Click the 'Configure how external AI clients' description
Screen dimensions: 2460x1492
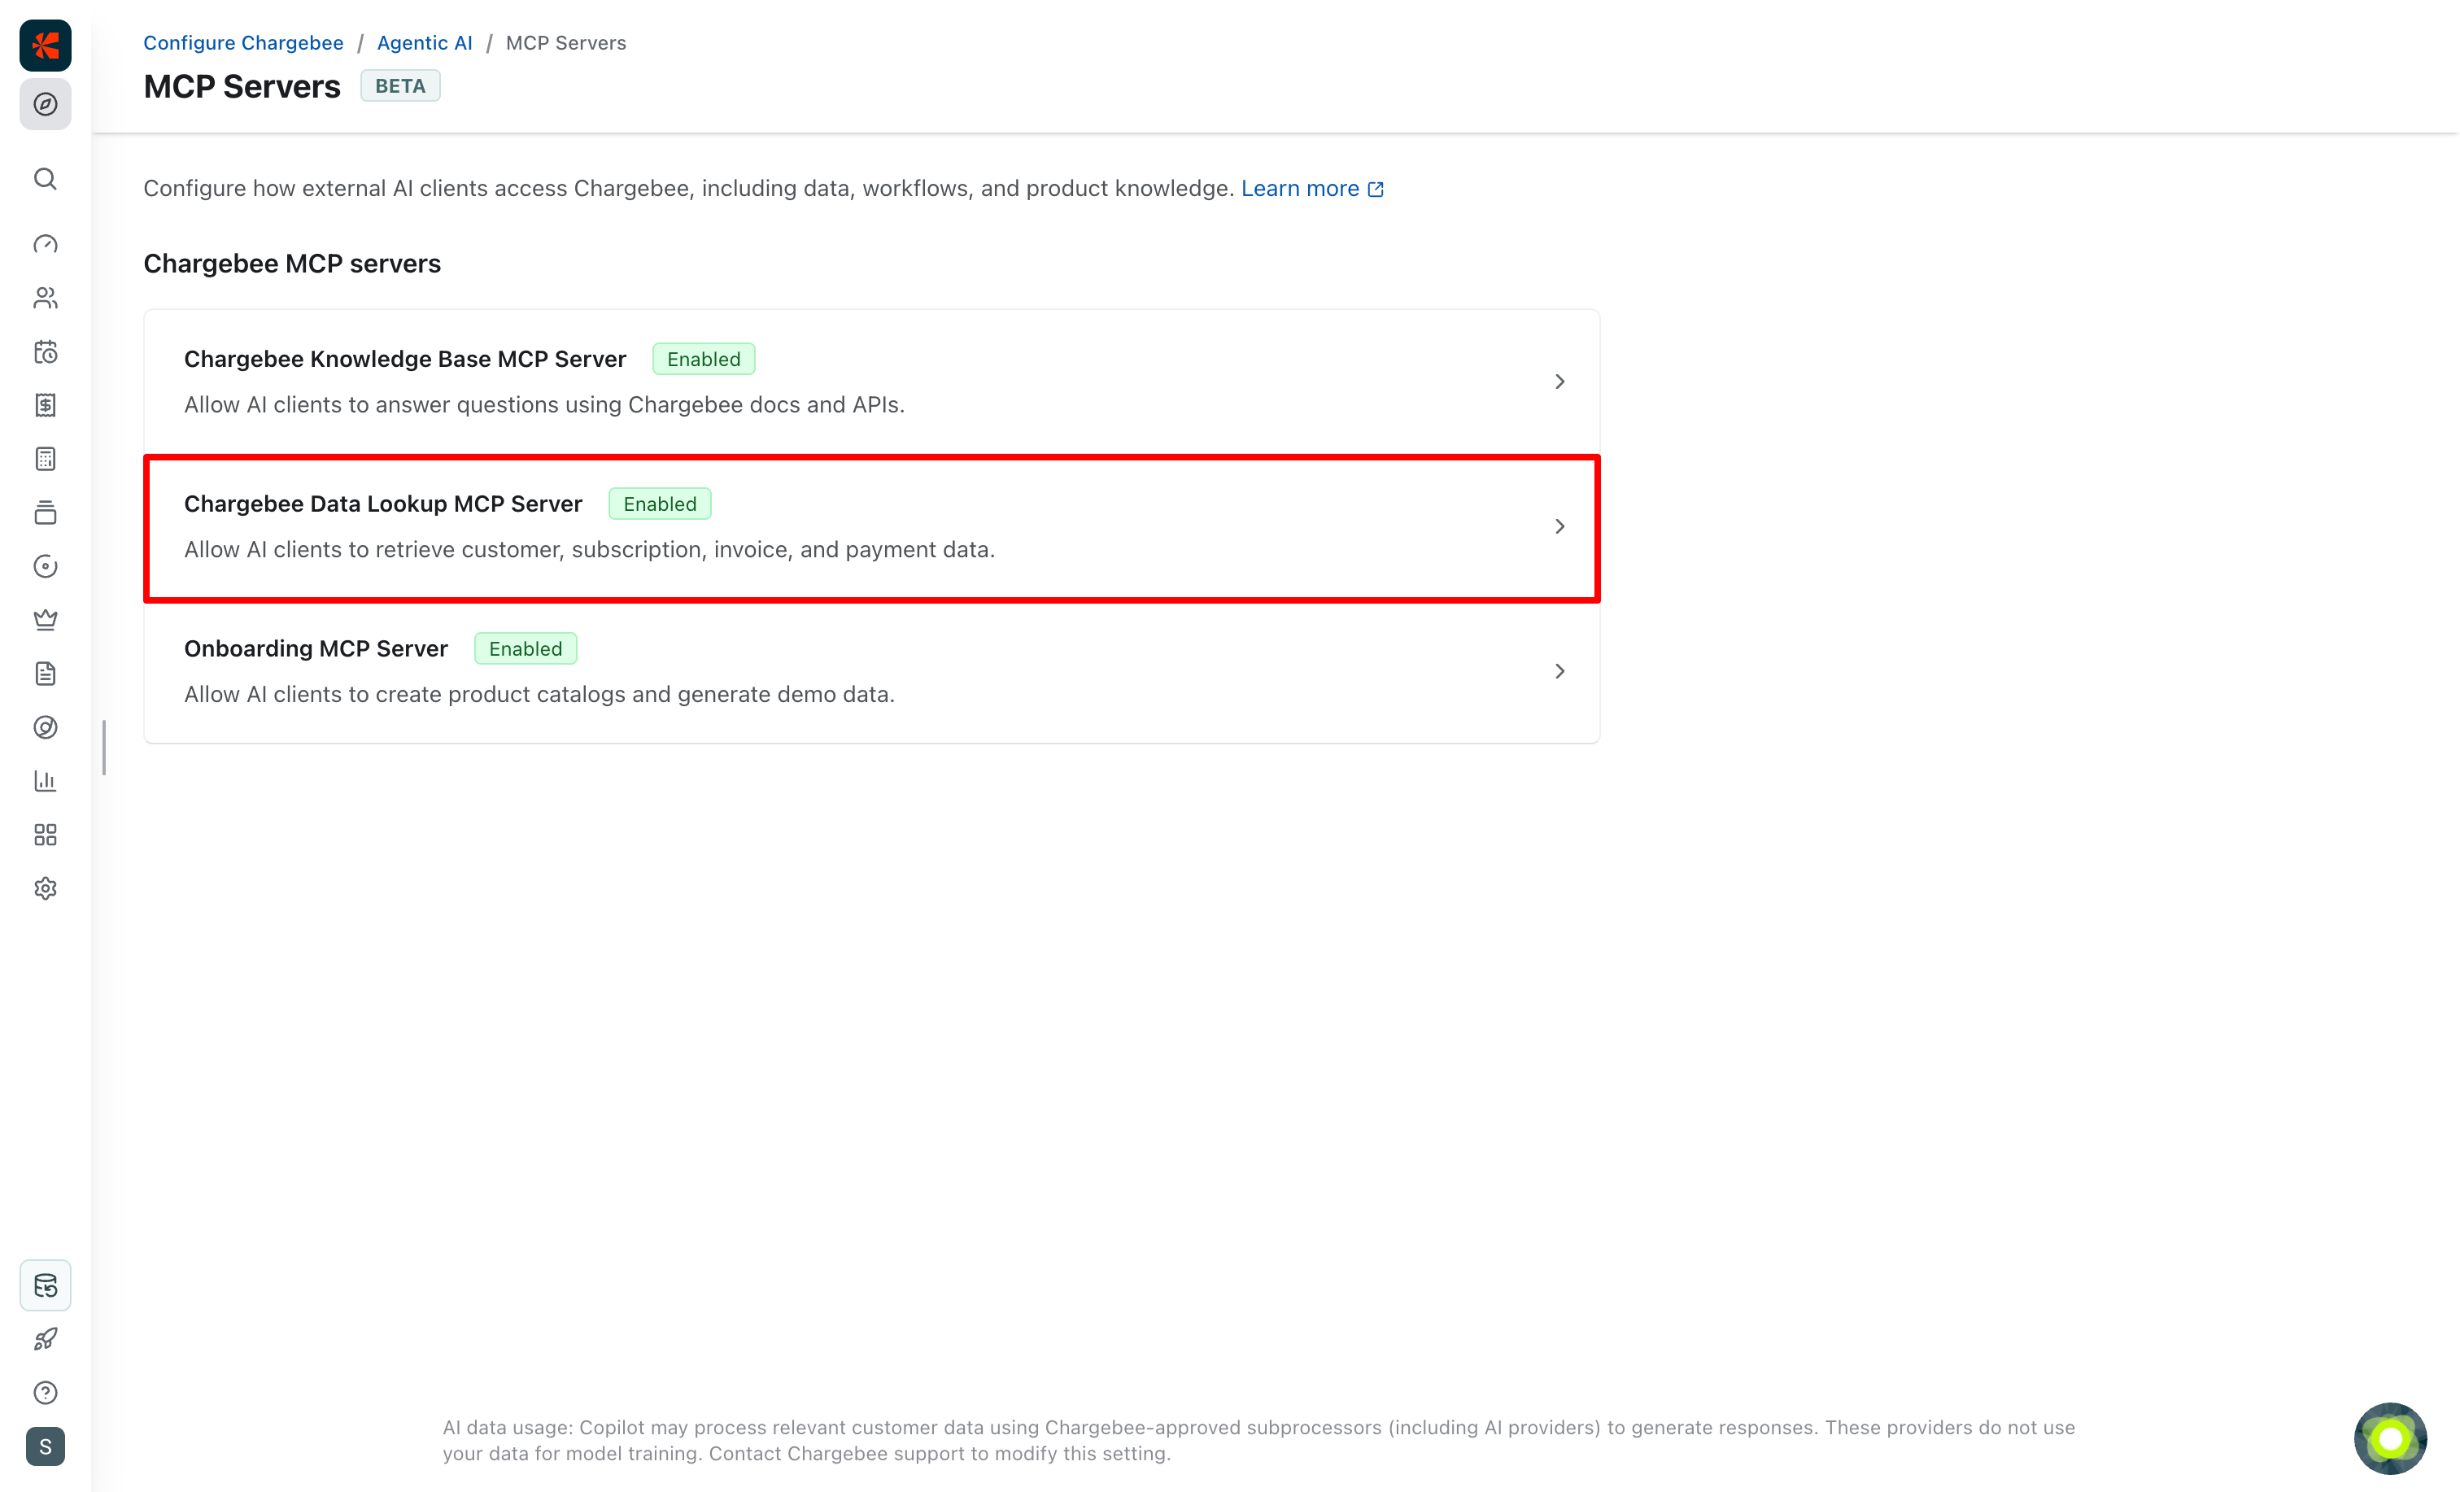[689, 189]
